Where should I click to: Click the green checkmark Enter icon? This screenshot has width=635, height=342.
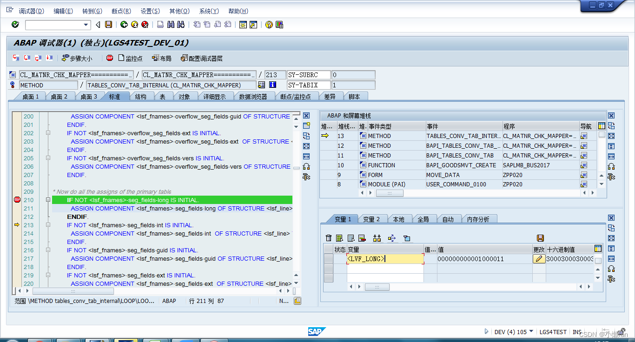[15, 25]
